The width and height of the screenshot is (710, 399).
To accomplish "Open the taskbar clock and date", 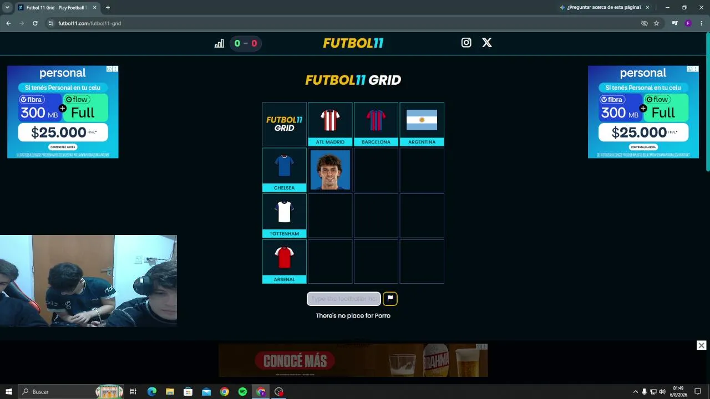I will point(678,392).
